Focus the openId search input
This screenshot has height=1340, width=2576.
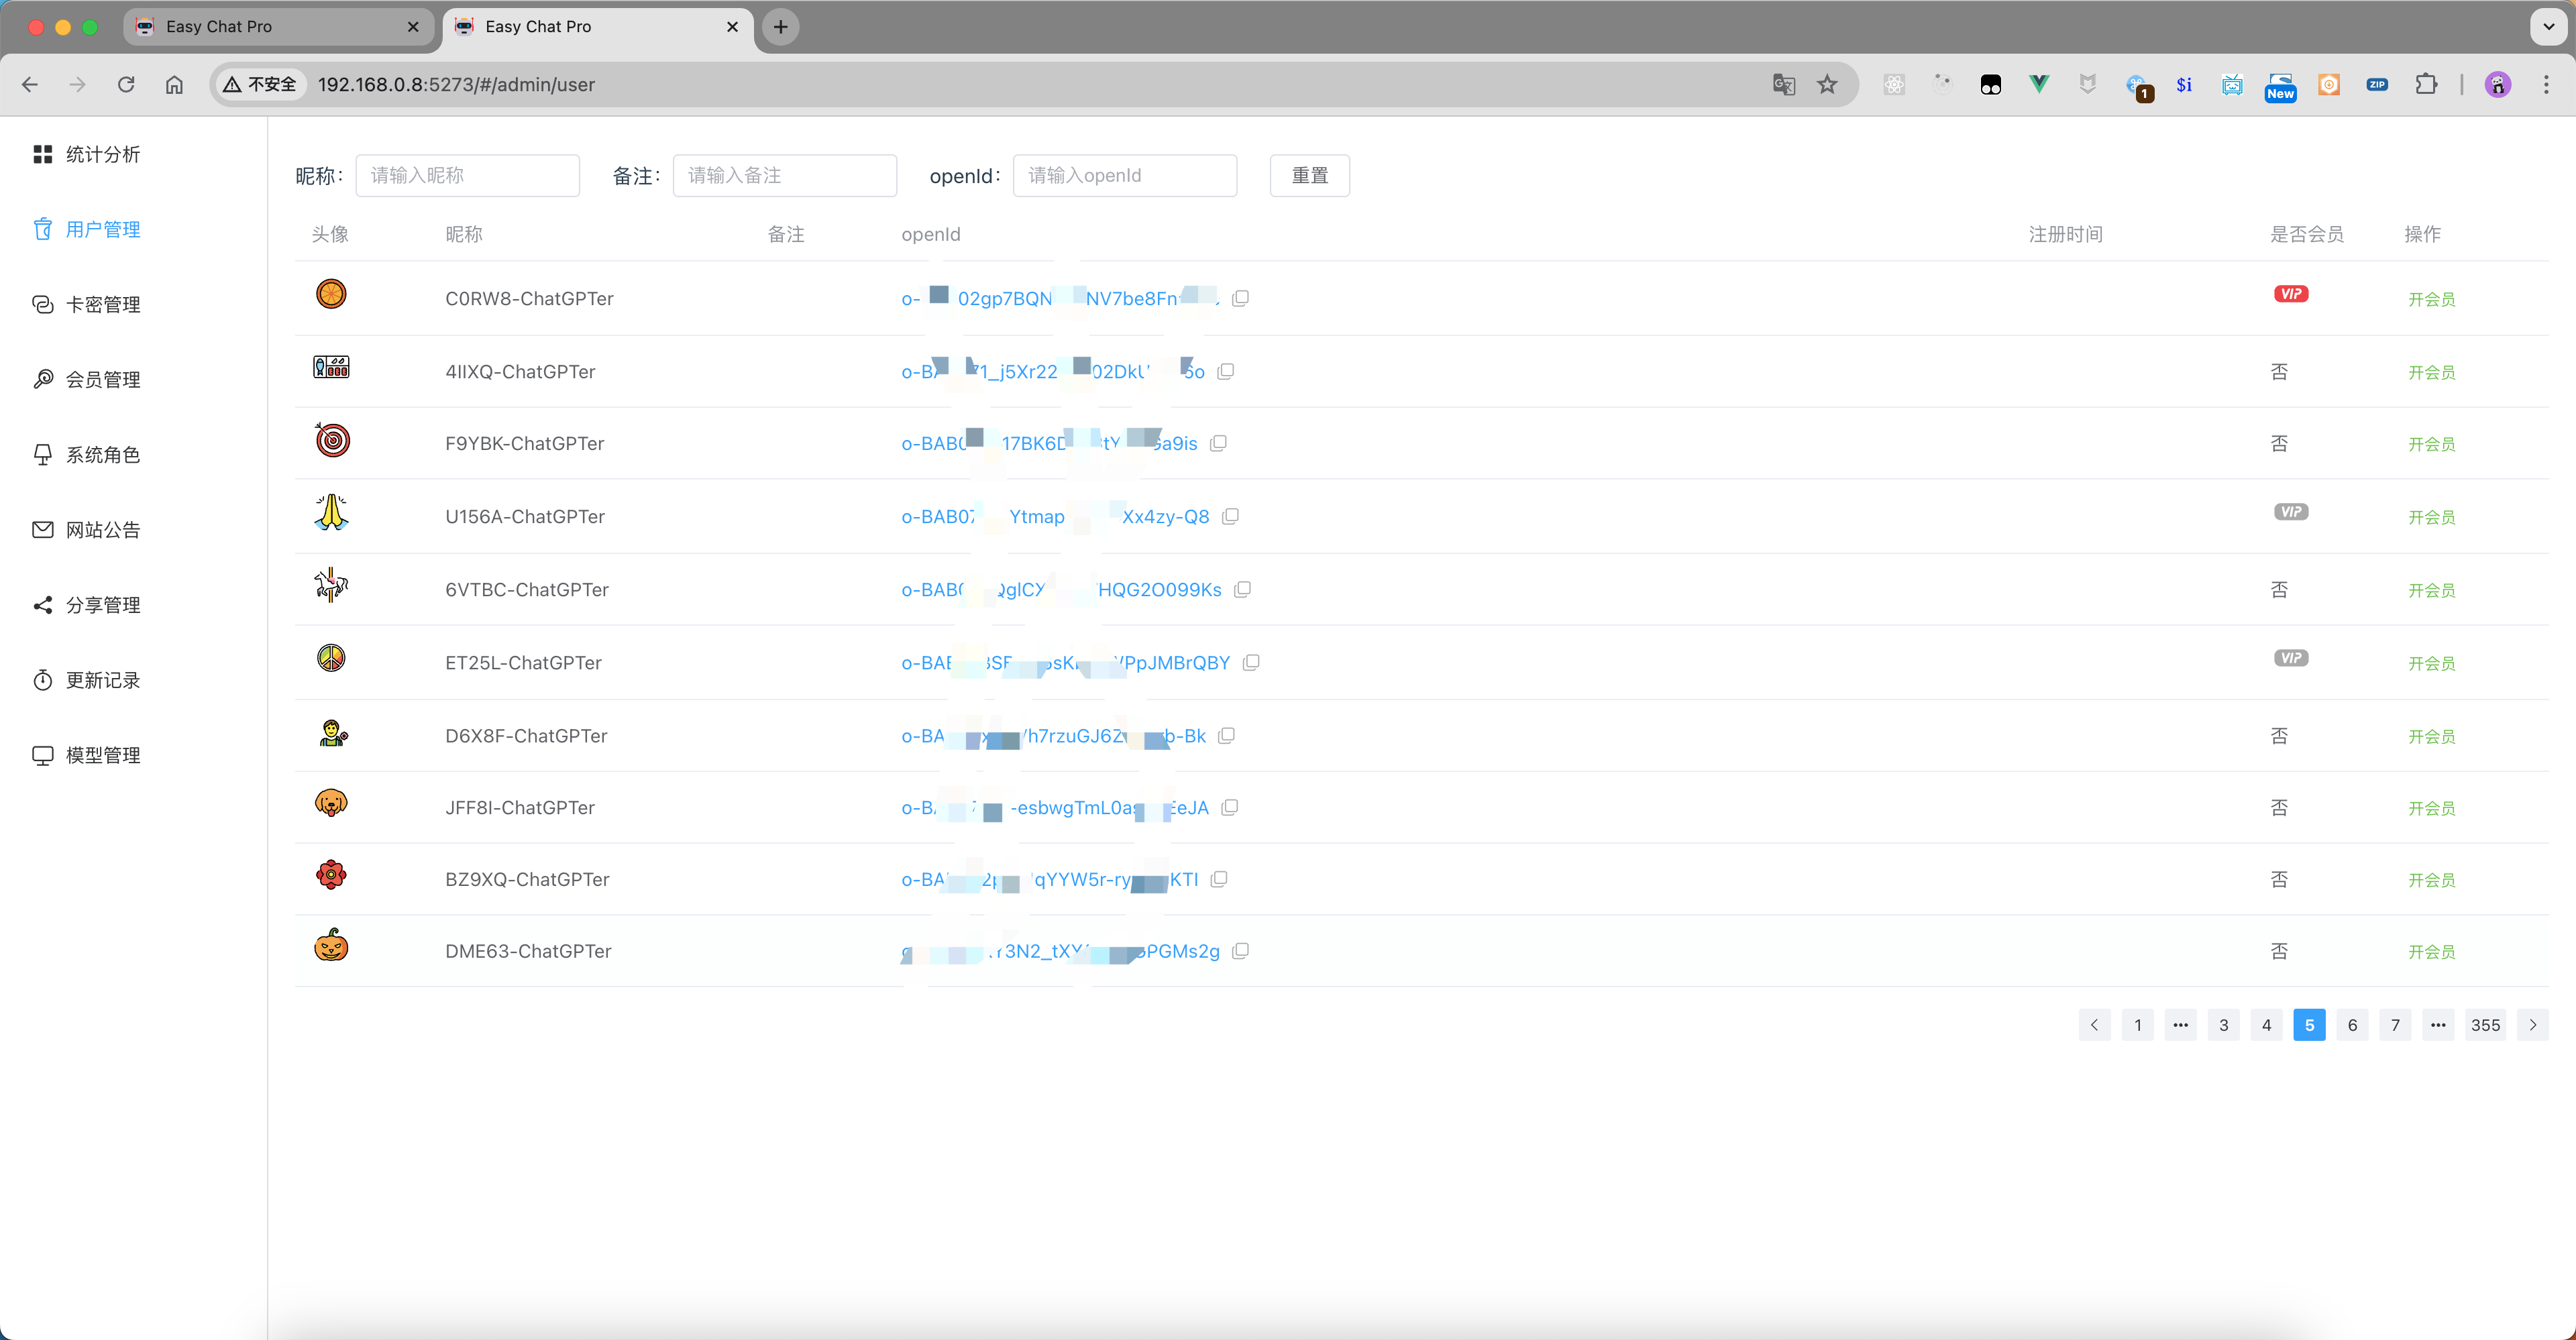[1124, 176]
